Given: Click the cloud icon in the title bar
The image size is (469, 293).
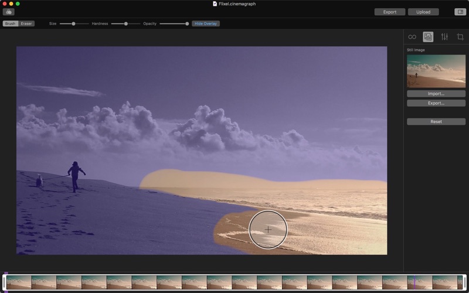Looking at the screenshot, I should (x=8, y=12).
